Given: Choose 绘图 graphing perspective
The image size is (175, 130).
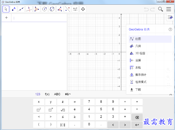Looking at the screenshot, I should [150, 39].
